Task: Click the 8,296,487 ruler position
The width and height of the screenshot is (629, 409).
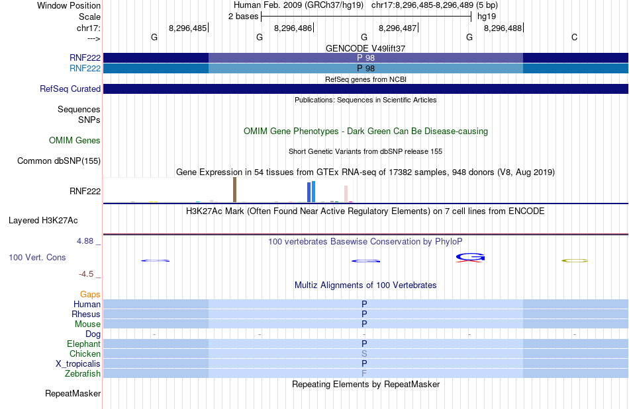Action: [397, 28]
